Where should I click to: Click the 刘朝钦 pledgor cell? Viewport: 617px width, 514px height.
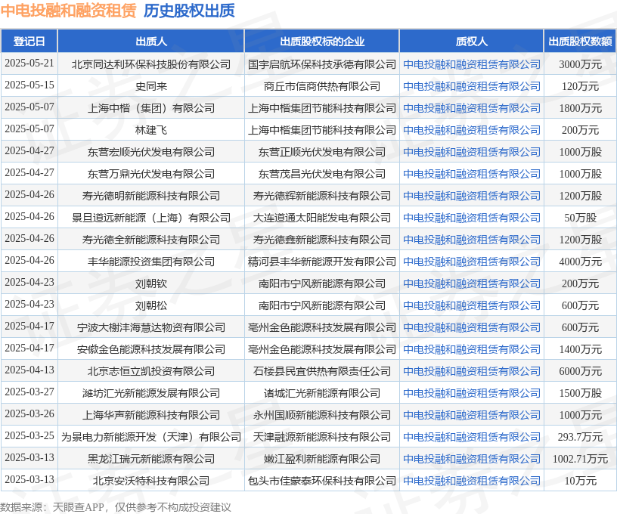click(x=151, y=283)
